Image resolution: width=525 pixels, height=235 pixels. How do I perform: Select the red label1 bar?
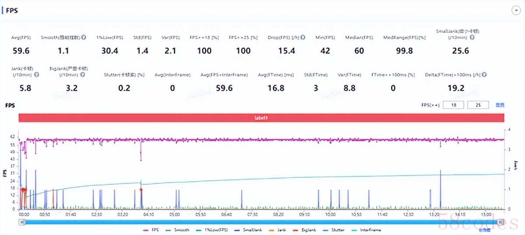pyautogui.click(x=261, y=118)
